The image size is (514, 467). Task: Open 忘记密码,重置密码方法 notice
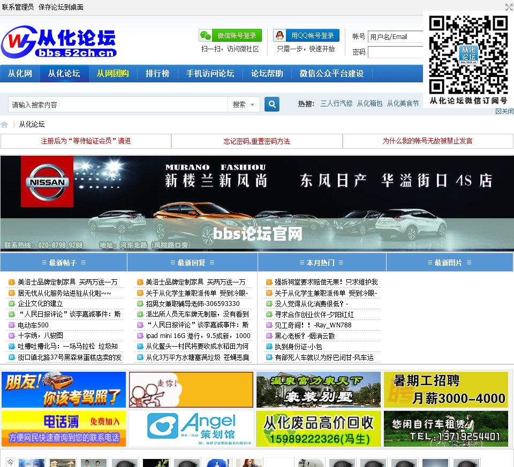[x=256, y=141]
